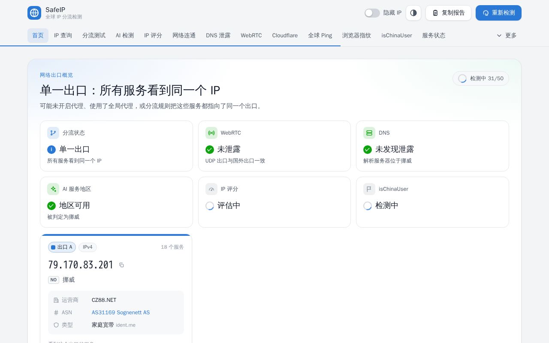Click the NO country code badge
The image size is (549, 343).
[x=54, y=280]
